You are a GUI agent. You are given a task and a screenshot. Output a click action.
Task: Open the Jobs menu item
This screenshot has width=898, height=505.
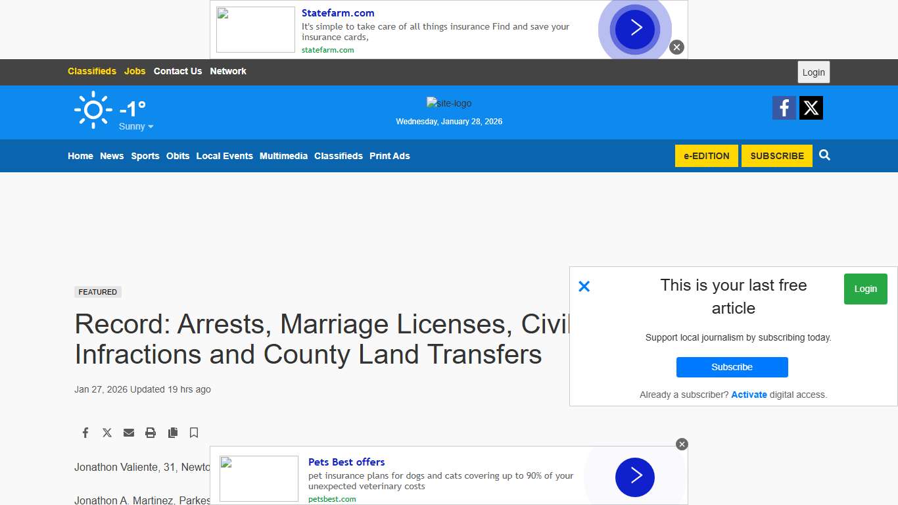click(x=135, y=71)
